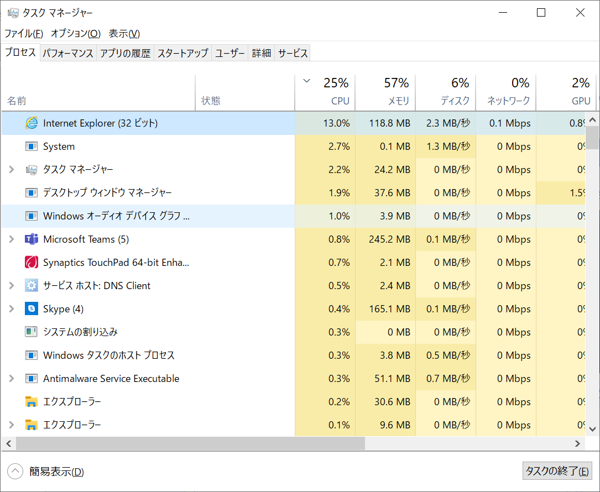
Task: Click the 165.1 MB Skype memory cell
Action: [x=385, y=308]
